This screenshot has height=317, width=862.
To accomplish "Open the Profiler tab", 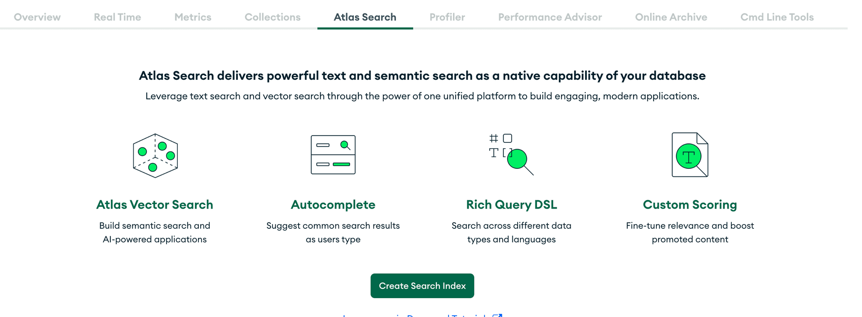I will [x=447, y=17].
